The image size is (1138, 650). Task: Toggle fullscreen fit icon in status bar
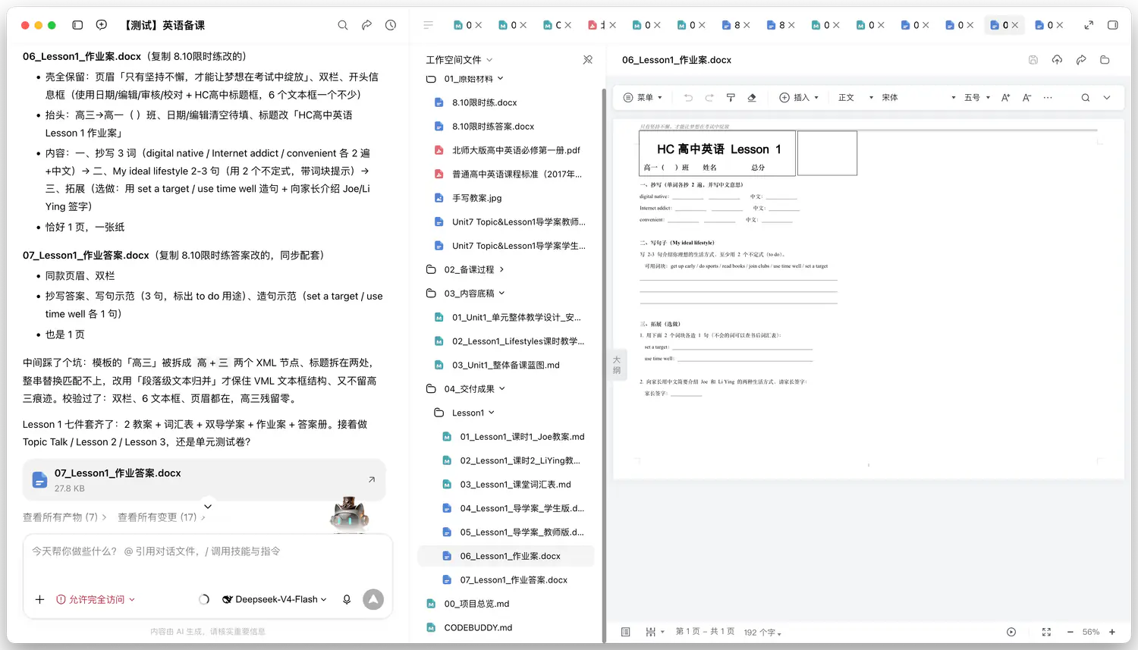(1046, 632)
